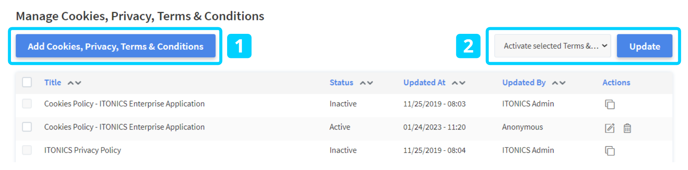Image resolution: width=688 pixels, height=170 pixels.
Task: Duplicate the ITONICS Privacy Policy row
Action: point(609,151)
